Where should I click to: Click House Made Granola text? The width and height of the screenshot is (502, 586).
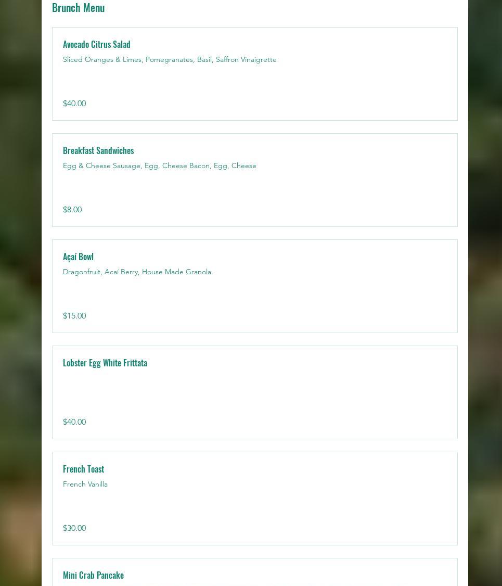pyautogui.click(x=177, y=272)
